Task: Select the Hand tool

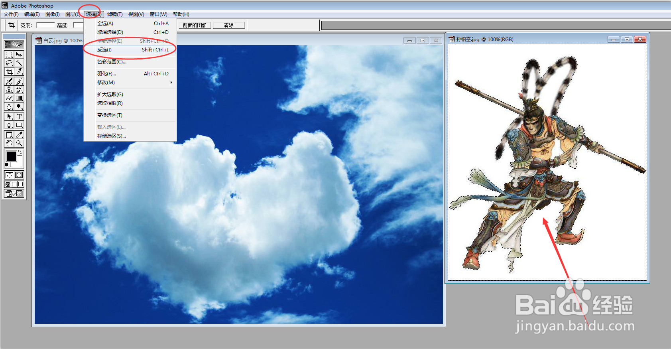Action: 9,143
